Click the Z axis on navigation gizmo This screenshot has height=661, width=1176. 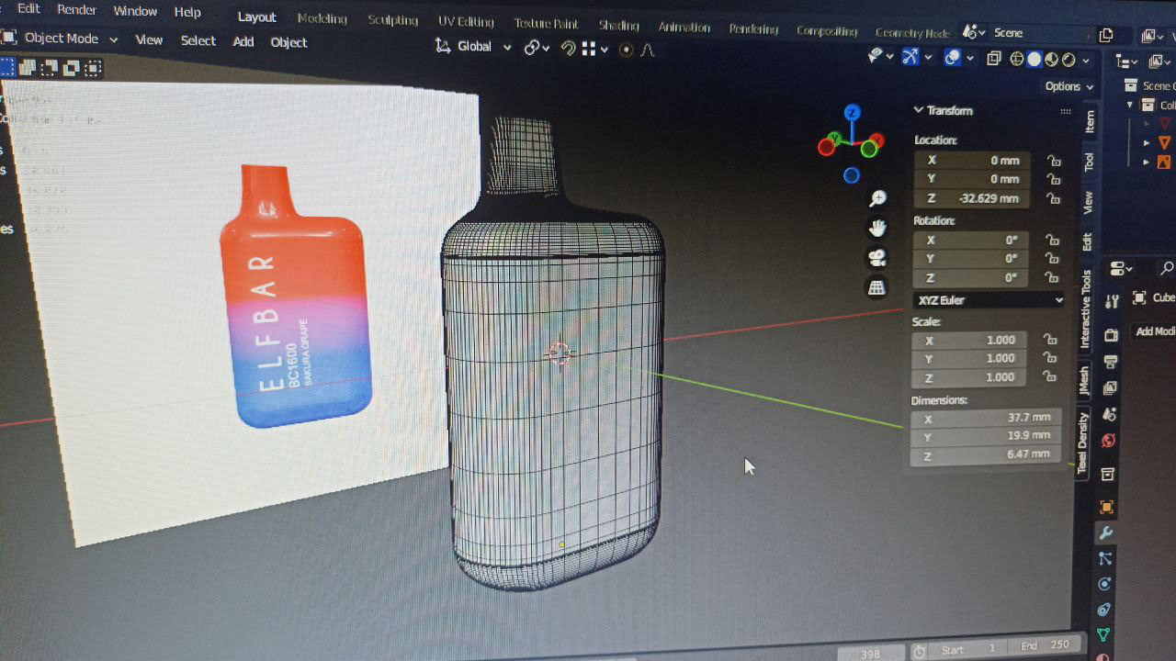(853, 113)
